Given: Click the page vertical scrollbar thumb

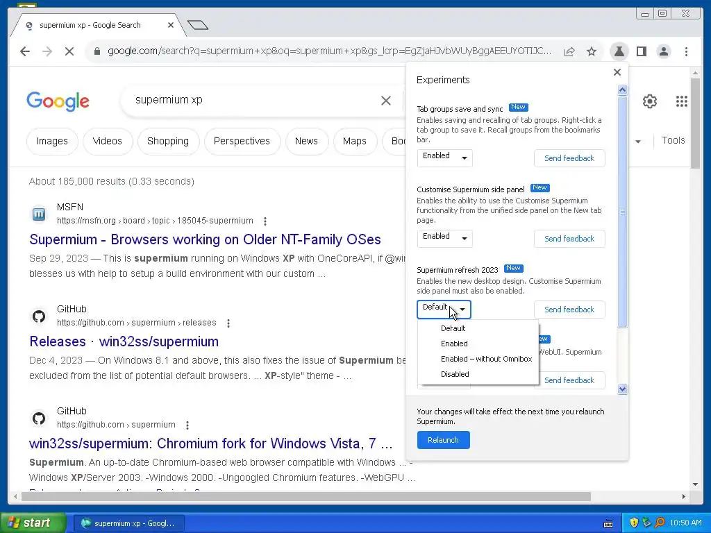Looking at the screenshot, I should click(695, 124).
